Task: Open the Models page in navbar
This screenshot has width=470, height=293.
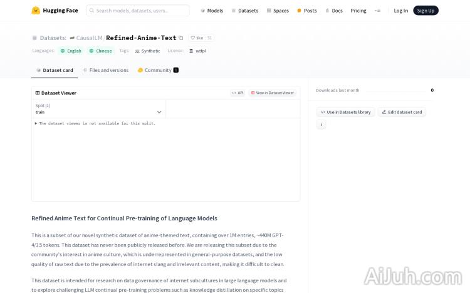Action: 212,11
